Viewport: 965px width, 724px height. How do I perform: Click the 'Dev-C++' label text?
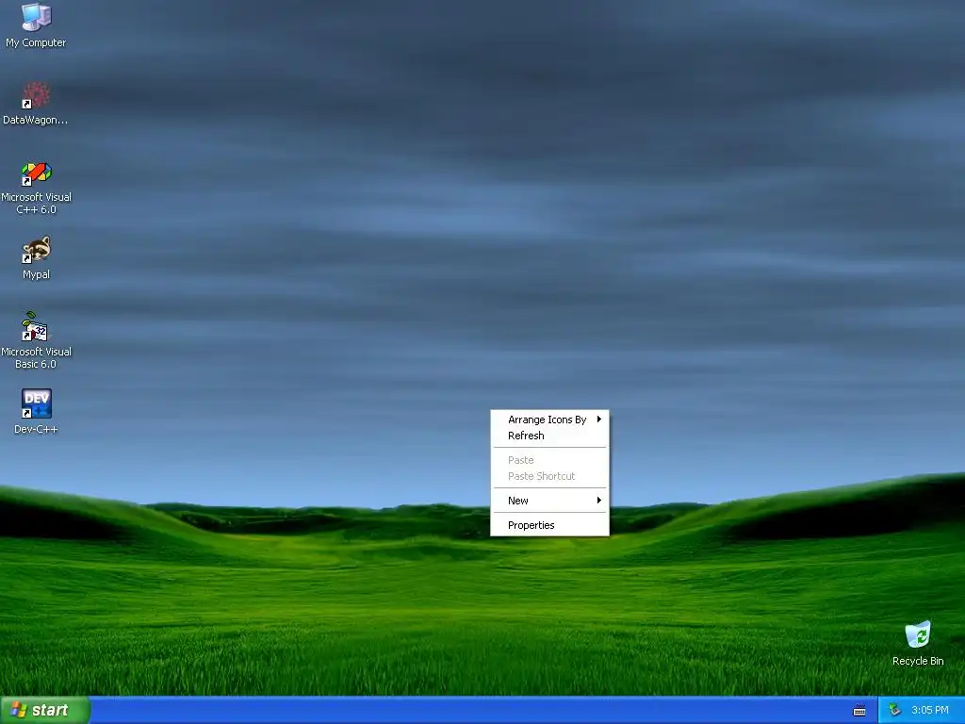coord(36,429)
